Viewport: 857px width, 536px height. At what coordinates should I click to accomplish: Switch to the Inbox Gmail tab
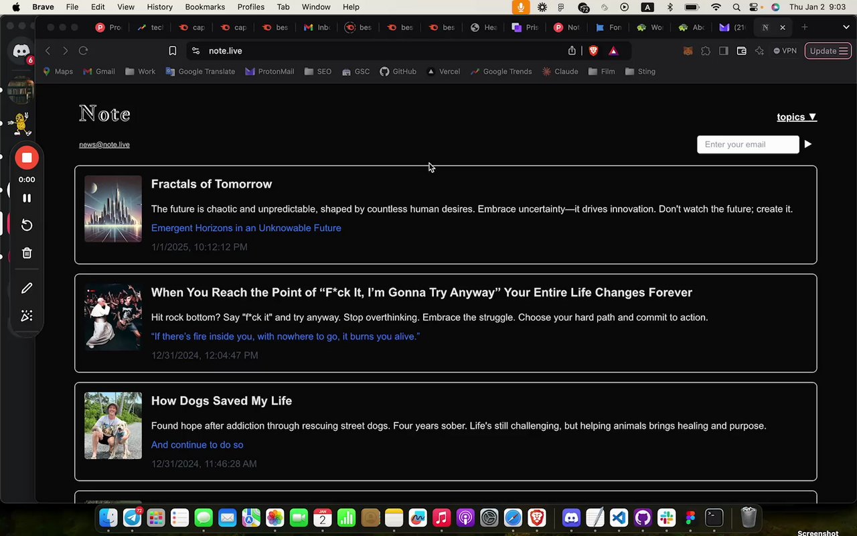[x=317, y=27]
